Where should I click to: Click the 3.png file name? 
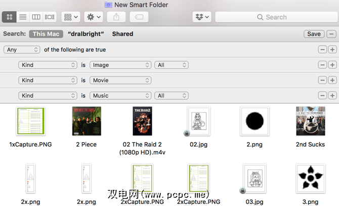310,202
